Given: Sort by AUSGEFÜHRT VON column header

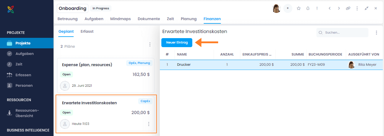Looking at the screenshot, I should point(364,55).
